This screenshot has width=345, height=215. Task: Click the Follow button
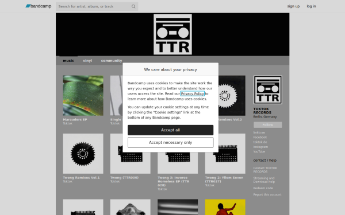(268, 125)
